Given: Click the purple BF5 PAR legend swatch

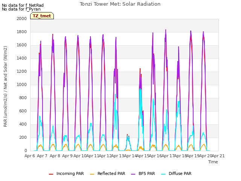Looking at the screenshot, I should [x=133, y=174].
